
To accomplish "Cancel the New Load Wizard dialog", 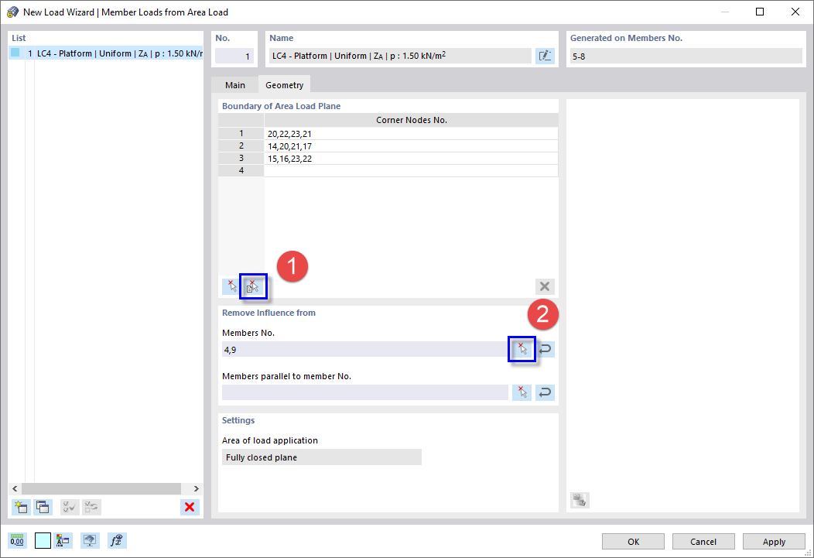I will pyautogui.click(x=703, y=541).
